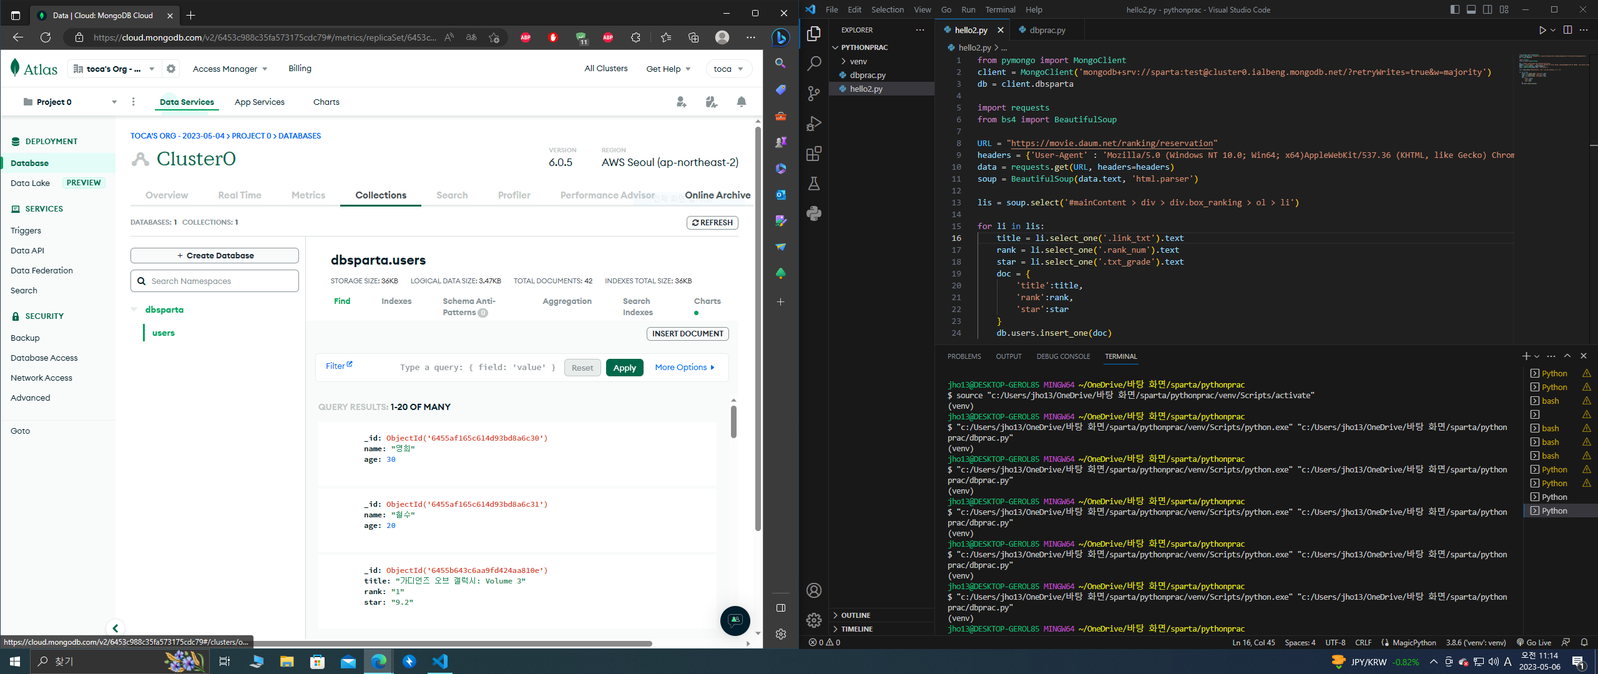Click the REFRESH collections button
Viewport: 1598px width, 674px height.
[712, 223]
